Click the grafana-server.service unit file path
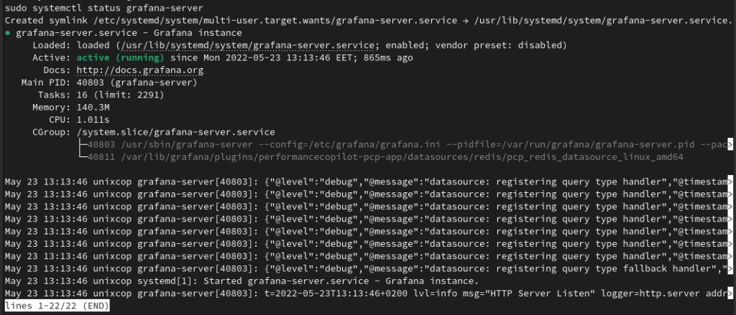736x315 pixels. 247,45
